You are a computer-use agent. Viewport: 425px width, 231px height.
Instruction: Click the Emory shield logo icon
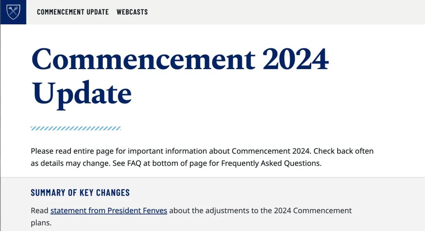coord(13,12)
